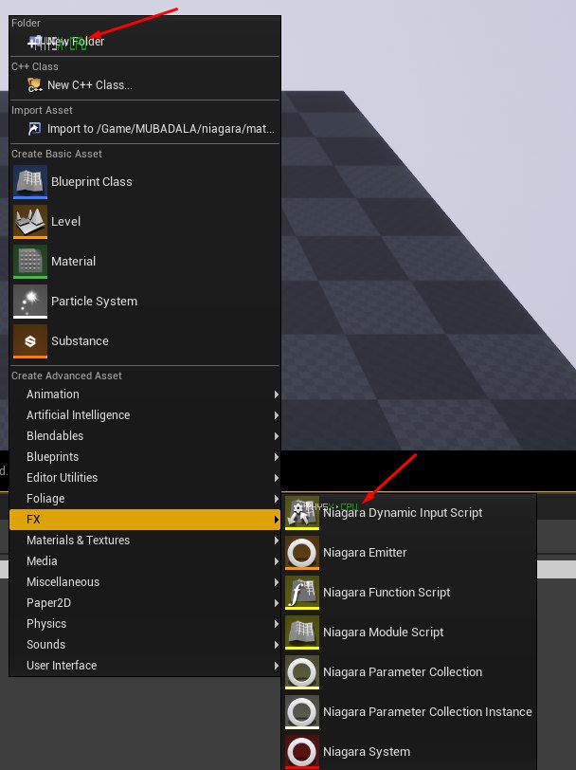Click the Blueprints category label
Image resolution: width=576 pixels, height=770 pixels.
tap(52, 457)
